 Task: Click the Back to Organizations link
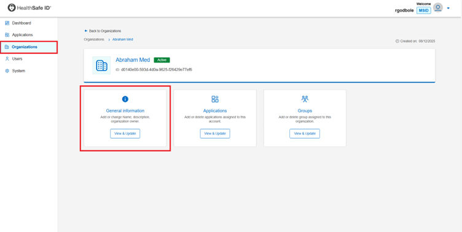tap(105, 31)
